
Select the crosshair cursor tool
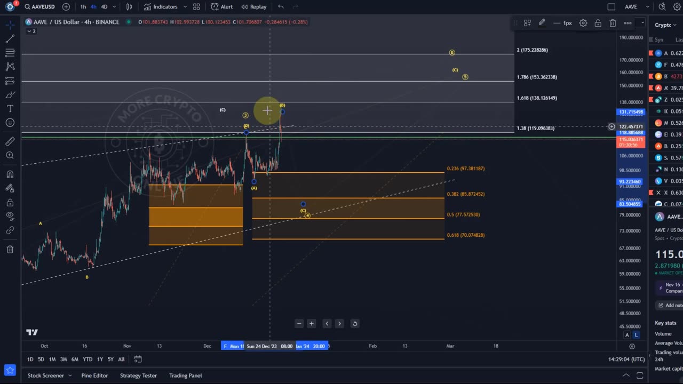pyautogui.click(x=10, y=25)
